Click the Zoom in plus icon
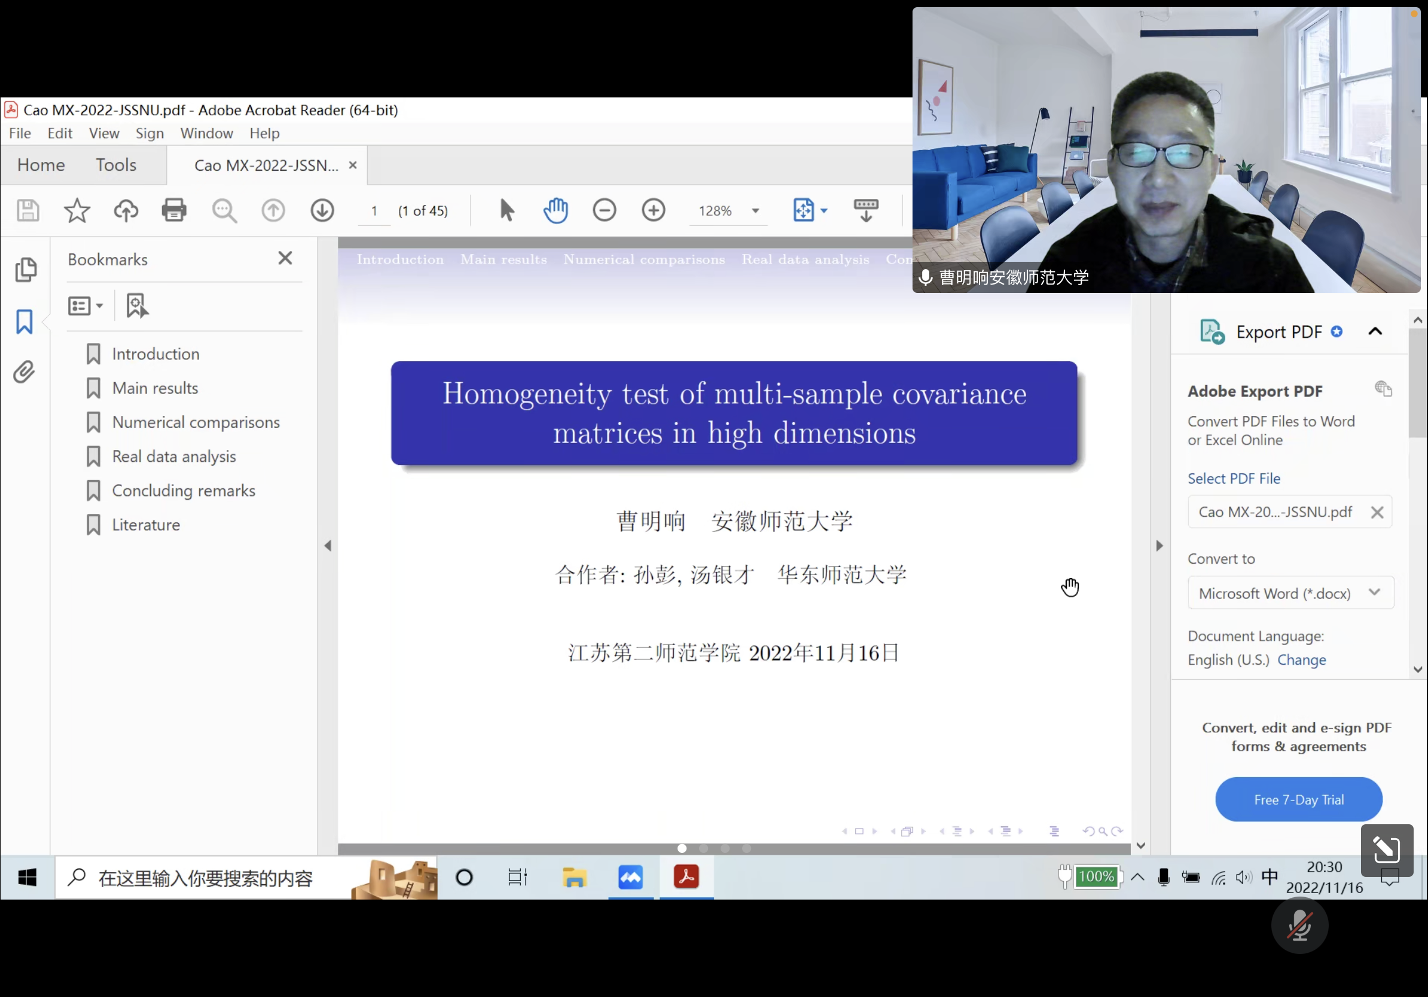This screenshot has width=1428, height=997. tap(653, 210)
